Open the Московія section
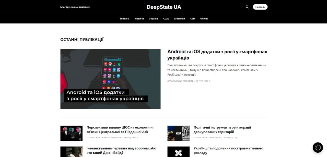 click(180, 19)
